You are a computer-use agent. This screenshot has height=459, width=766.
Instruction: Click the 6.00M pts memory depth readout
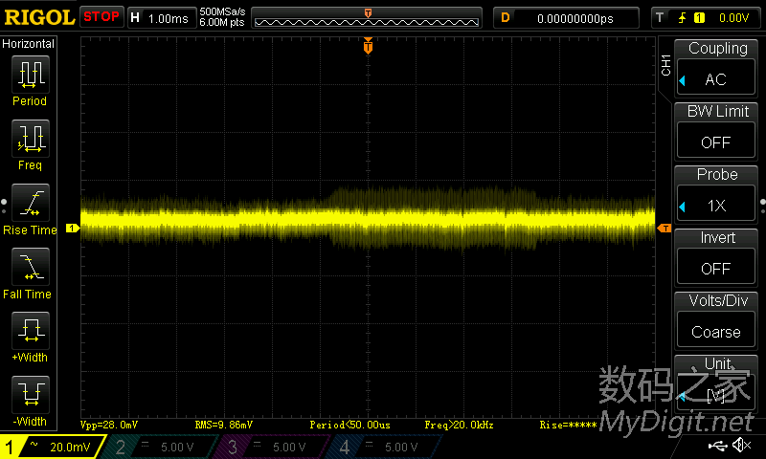click(x=221, y=22)
